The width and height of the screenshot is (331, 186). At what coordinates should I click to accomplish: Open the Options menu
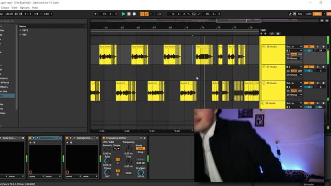[25, 8]
